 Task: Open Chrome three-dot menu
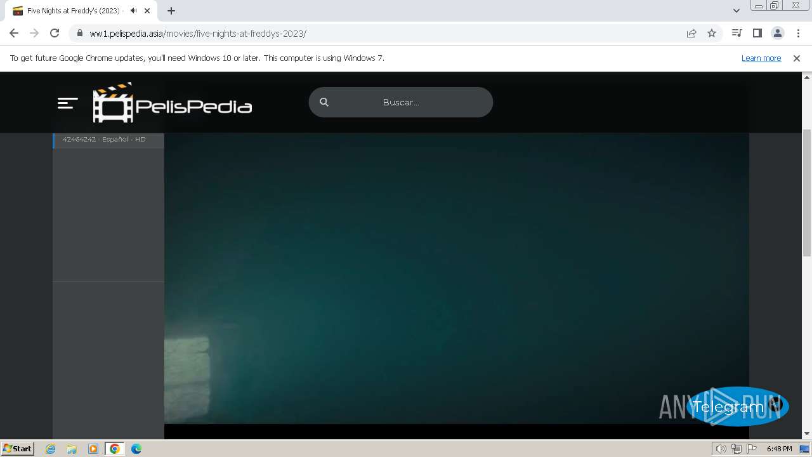point(798,33)
